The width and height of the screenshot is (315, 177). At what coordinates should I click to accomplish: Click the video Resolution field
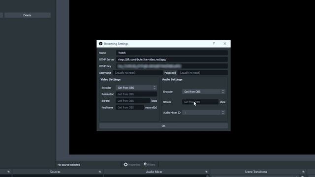tap(136, 94)
